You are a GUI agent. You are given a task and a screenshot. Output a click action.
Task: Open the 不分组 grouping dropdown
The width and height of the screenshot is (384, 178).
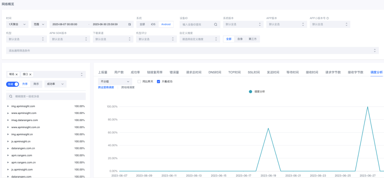(x=115, y=81)
